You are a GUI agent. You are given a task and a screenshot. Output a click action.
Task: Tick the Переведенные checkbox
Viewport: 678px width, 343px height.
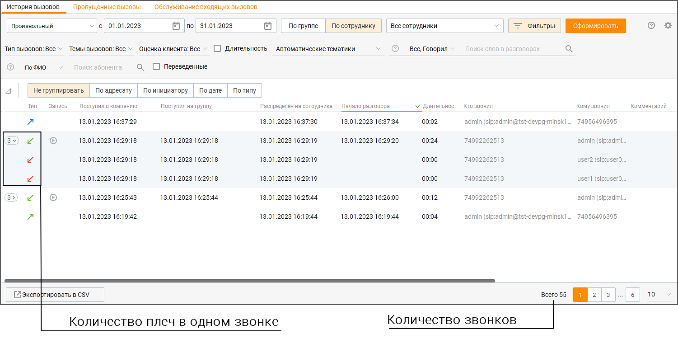pos(156,66)
